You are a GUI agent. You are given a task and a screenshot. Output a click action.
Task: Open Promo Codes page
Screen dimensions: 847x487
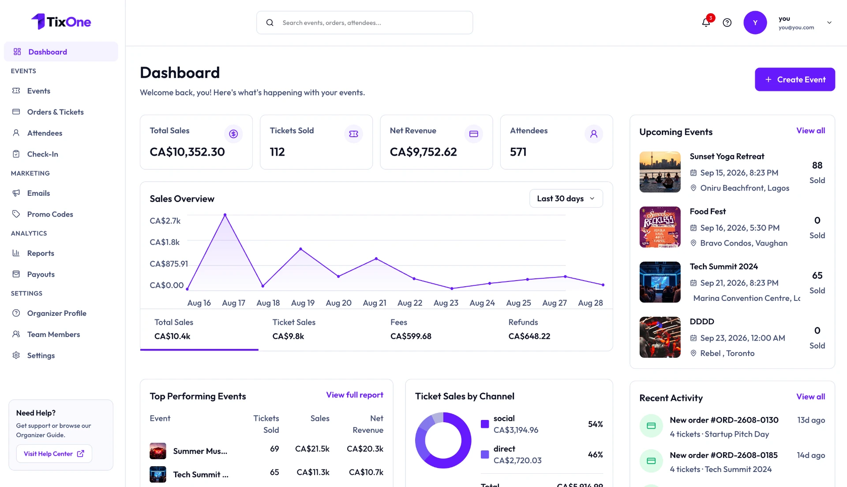pyautogui.click(x=61, y=214)
